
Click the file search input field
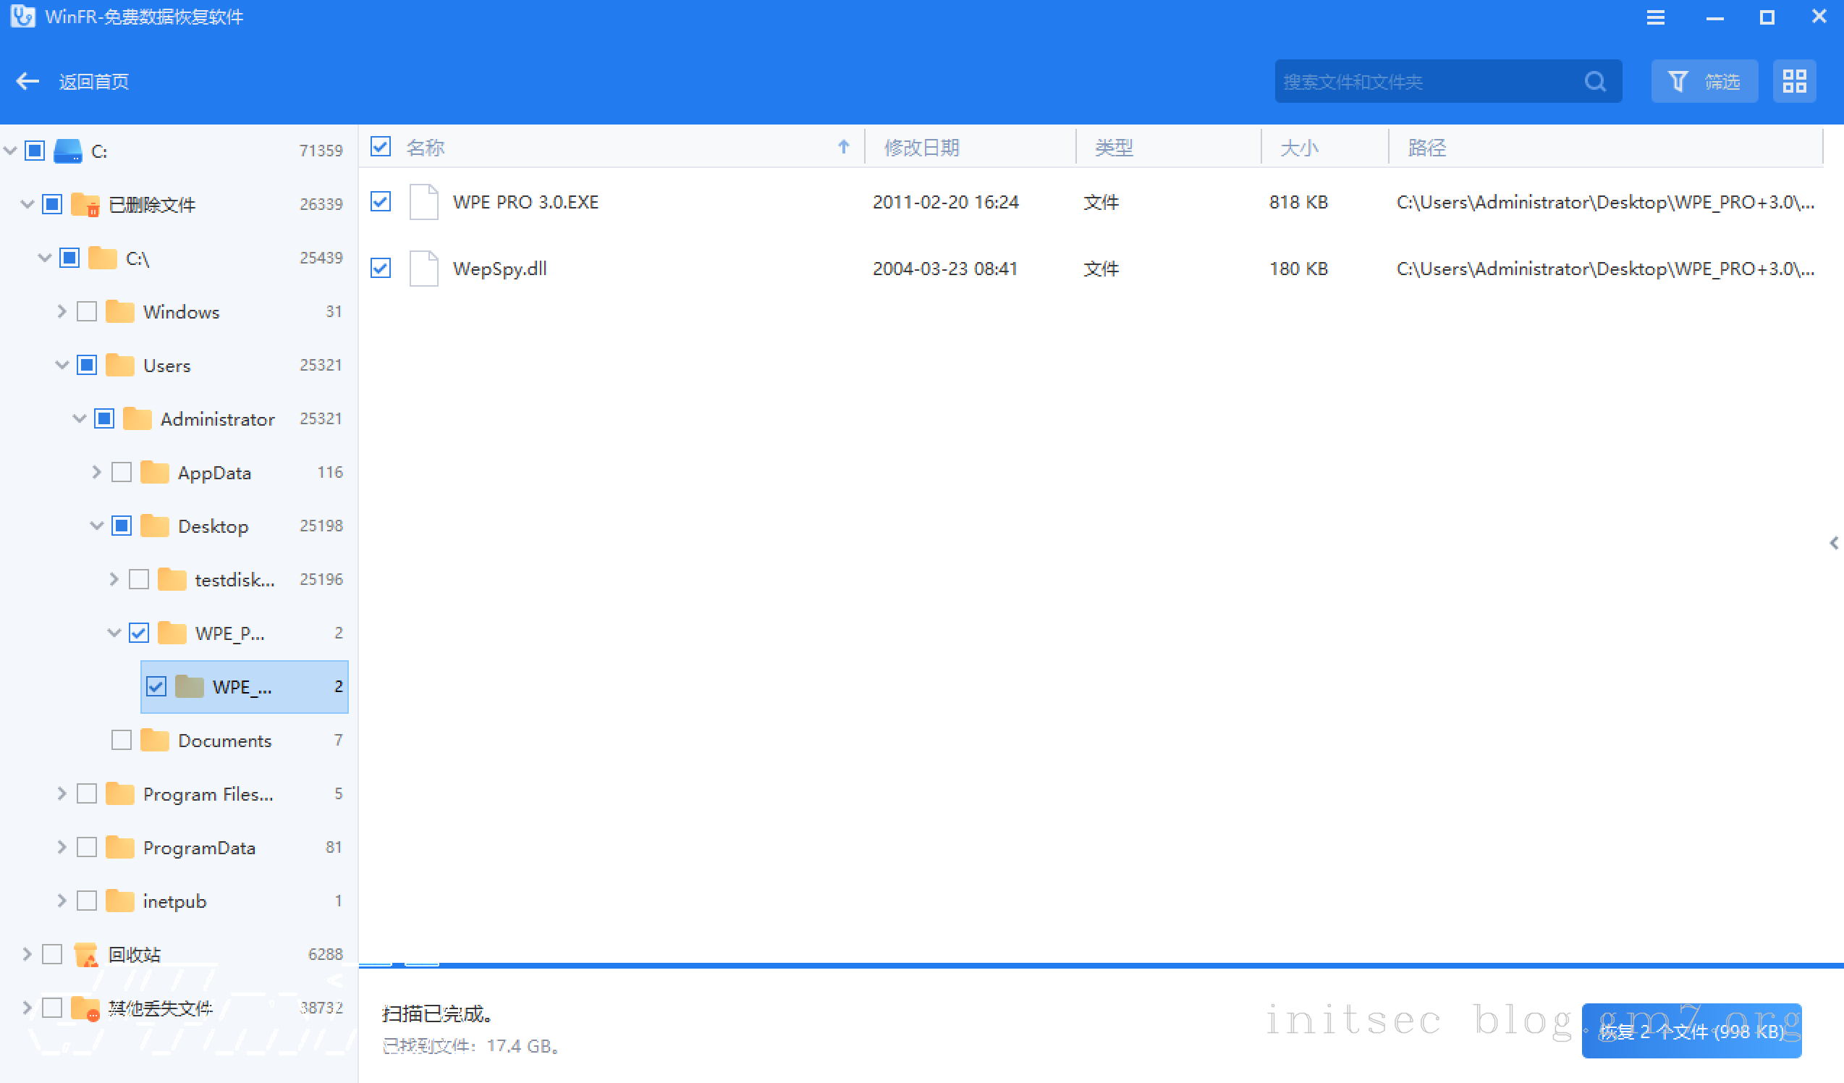(1427, 81)
